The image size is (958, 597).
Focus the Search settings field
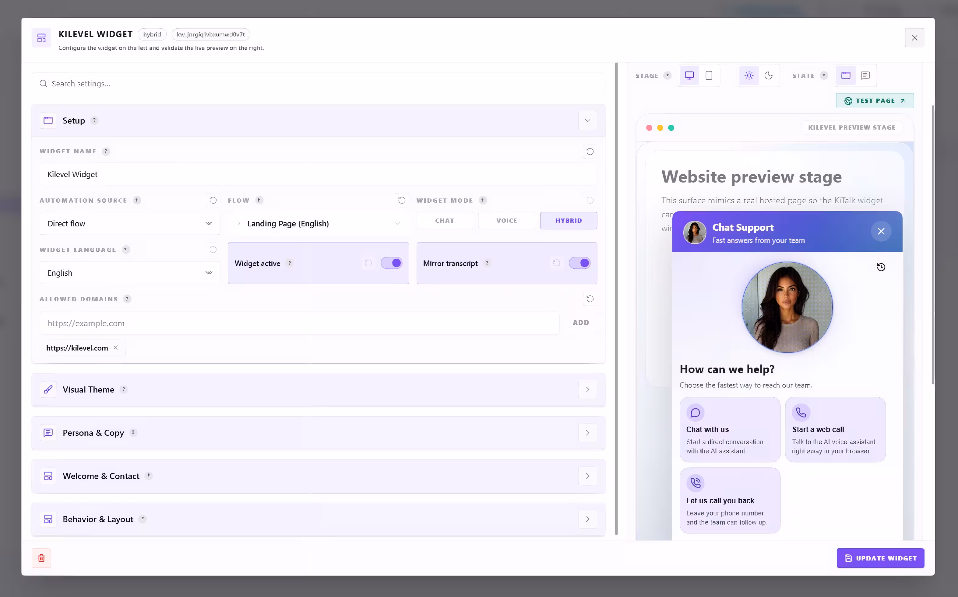(319, 84)
